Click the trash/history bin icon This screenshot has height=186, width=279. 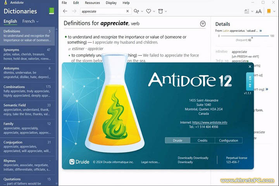click(x=160, y=11)
